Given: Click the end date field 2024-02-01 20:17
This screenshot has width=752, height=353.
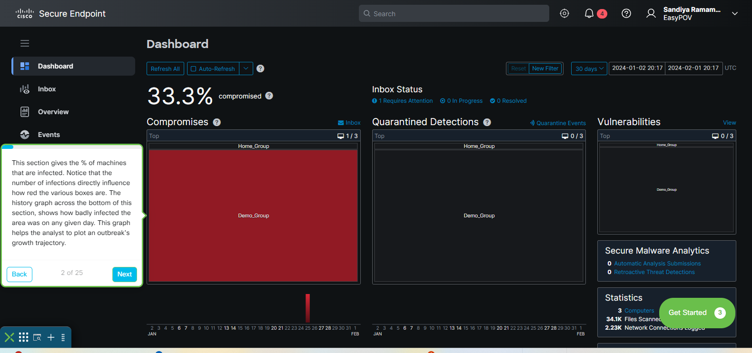Looking at the screenshot, I should [693, 68].
